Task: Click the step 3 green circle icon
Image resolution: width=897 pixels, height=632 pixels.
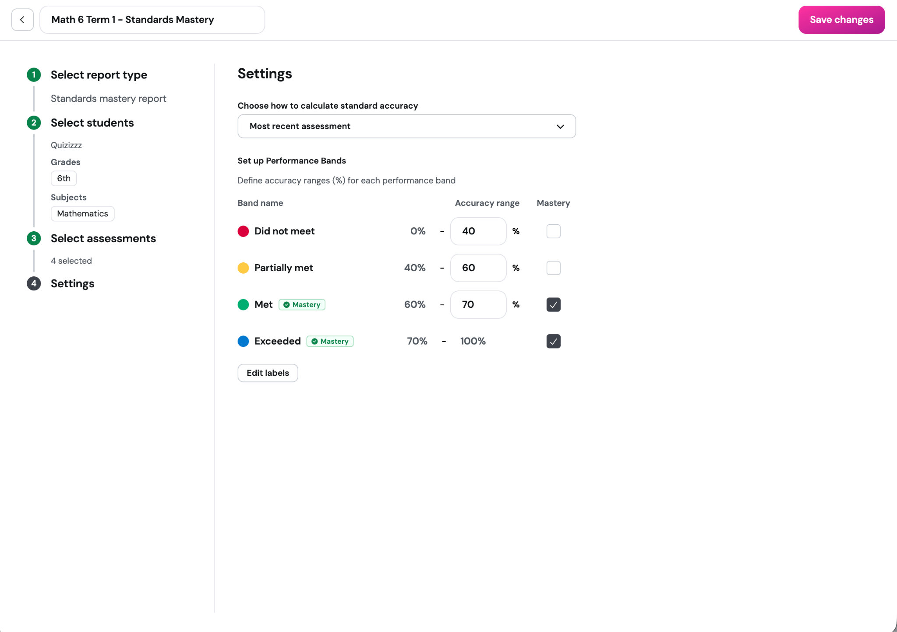Action: [x=34, y=238]
